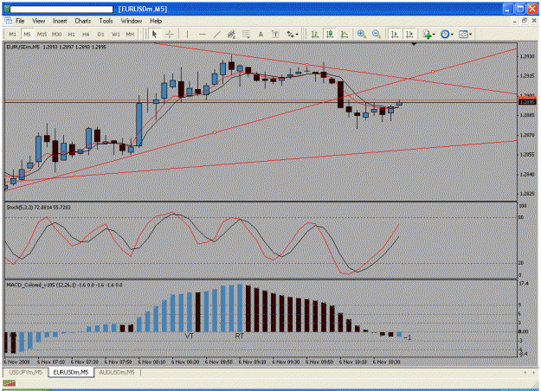Select the uptrend line's right anchor point
541x391 pixels.
(x=433, y=72)
